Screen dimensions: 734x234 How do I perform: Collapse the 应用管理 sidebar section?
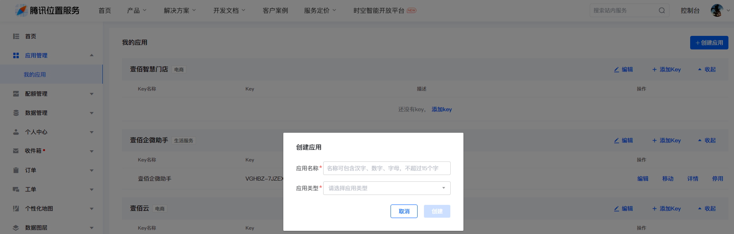[x=92, y=55]
